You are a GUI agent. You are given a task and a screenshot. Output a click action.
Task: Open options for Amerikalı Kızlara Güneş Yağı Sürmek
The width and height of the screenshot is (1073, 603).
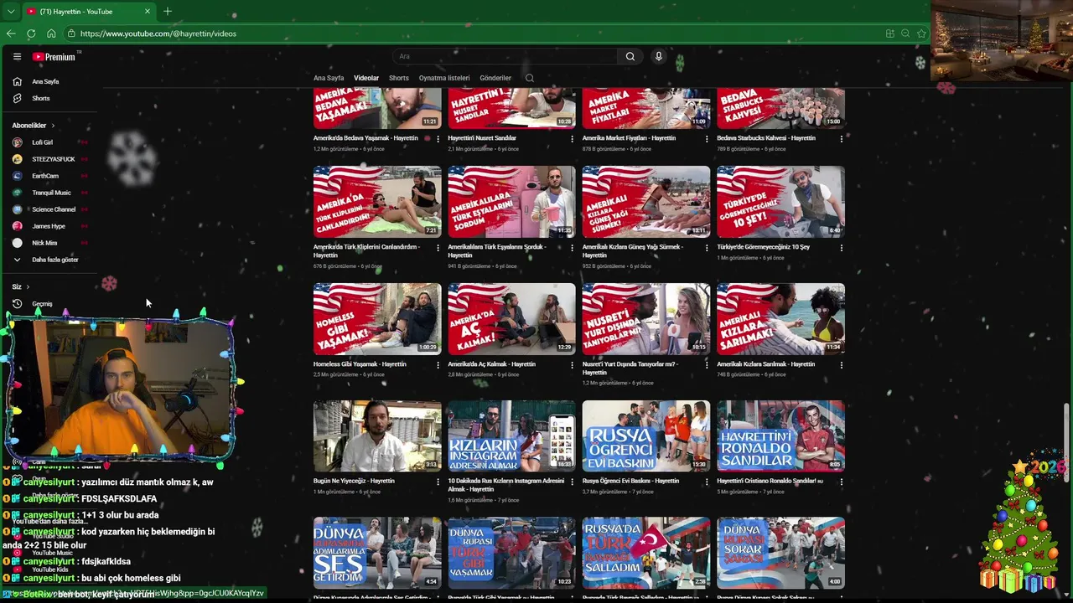pyautogui.click(x=707, y=248)
